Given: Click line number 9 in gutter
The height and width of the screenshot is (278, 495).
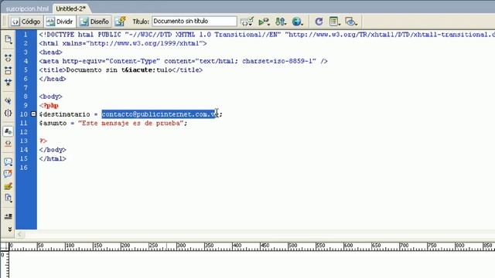Looking at the screenshot, I should click(x=26, y=105).
